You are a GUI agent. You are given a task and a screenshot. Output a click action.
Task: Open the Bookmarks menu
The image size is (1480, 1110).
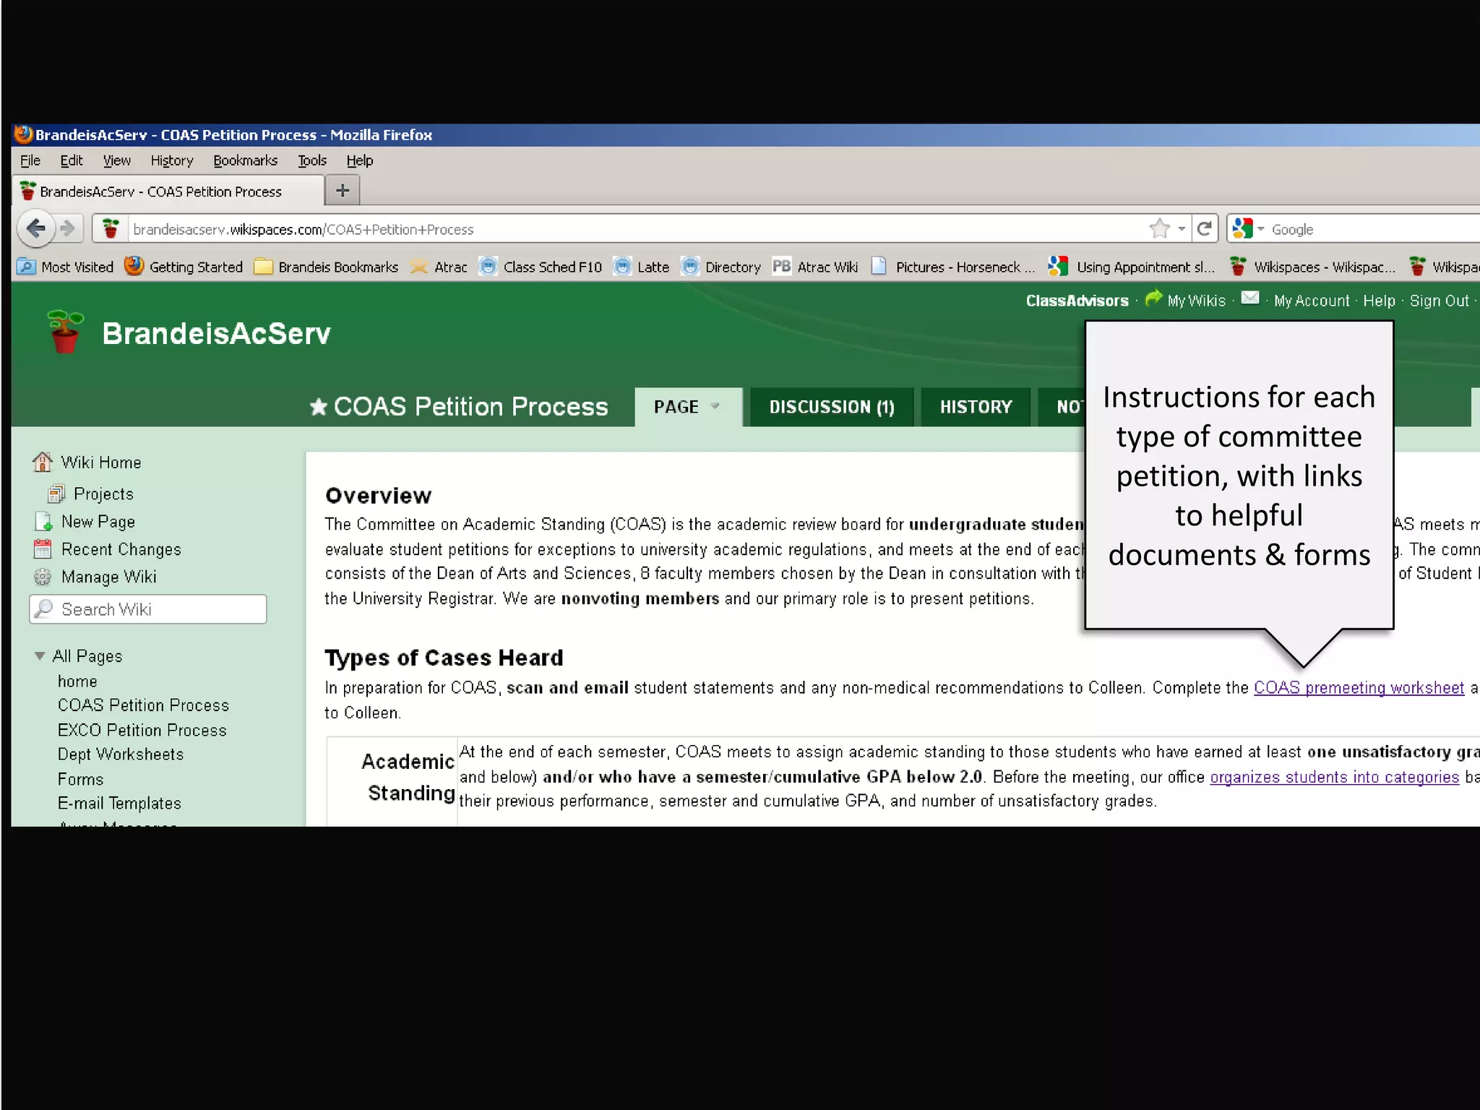tap(245, 160)
